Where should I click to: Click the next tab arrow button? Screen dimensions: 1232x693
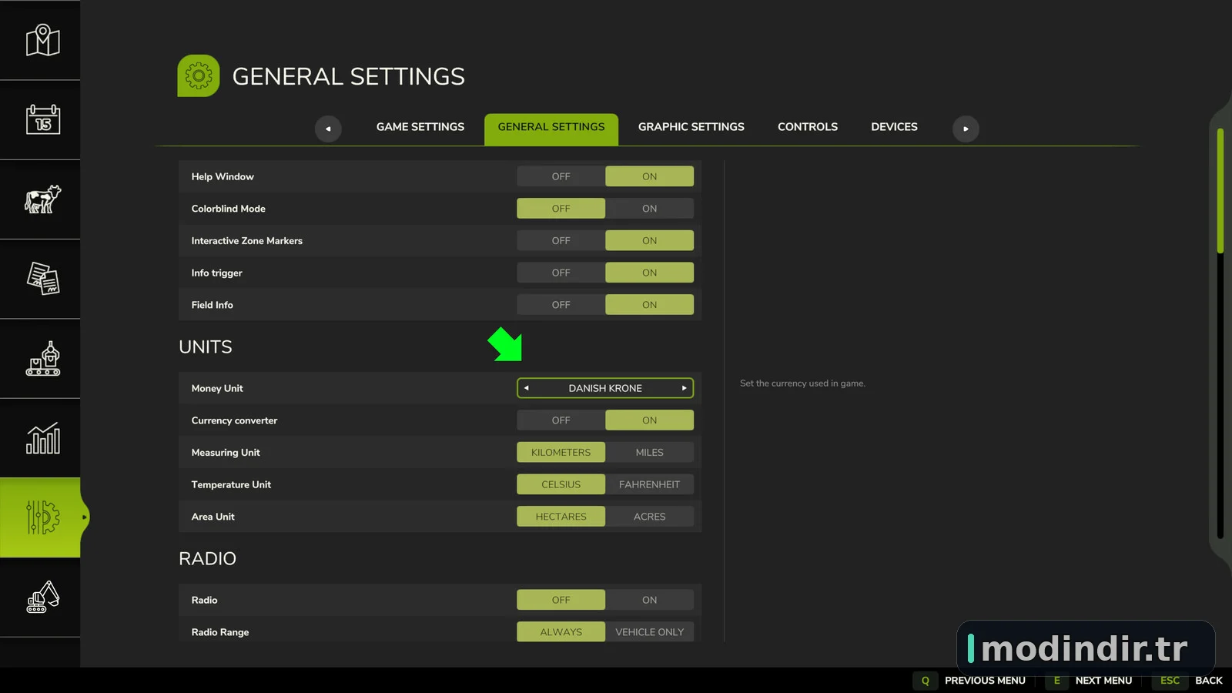[x=966, y=129]
